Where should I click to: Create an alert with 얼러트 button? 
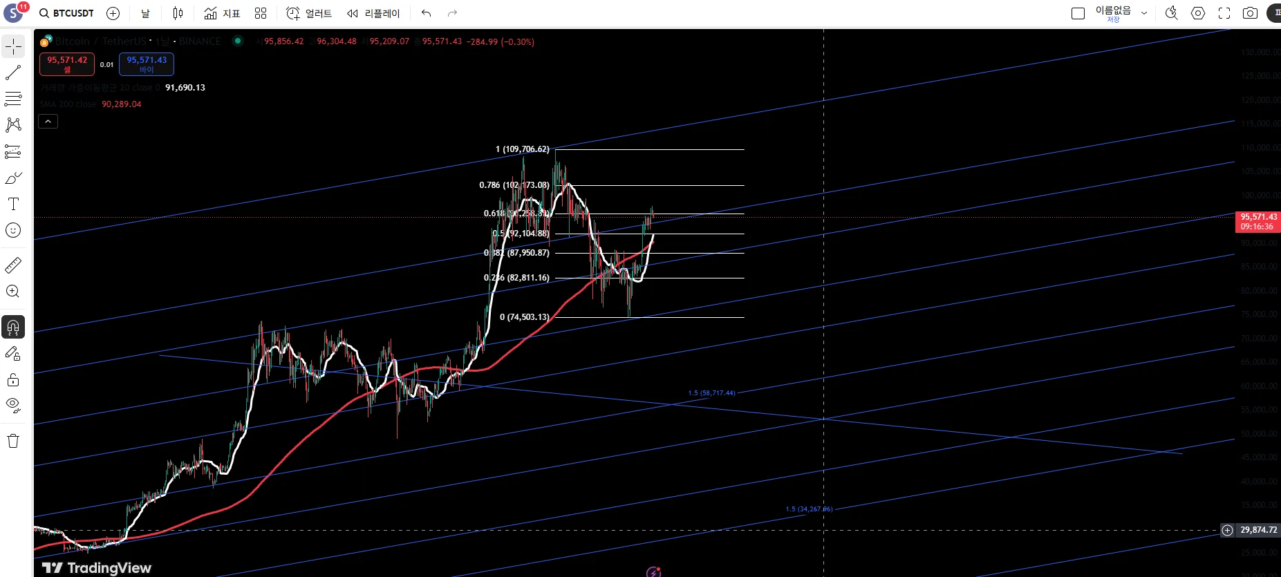point(309,13)
